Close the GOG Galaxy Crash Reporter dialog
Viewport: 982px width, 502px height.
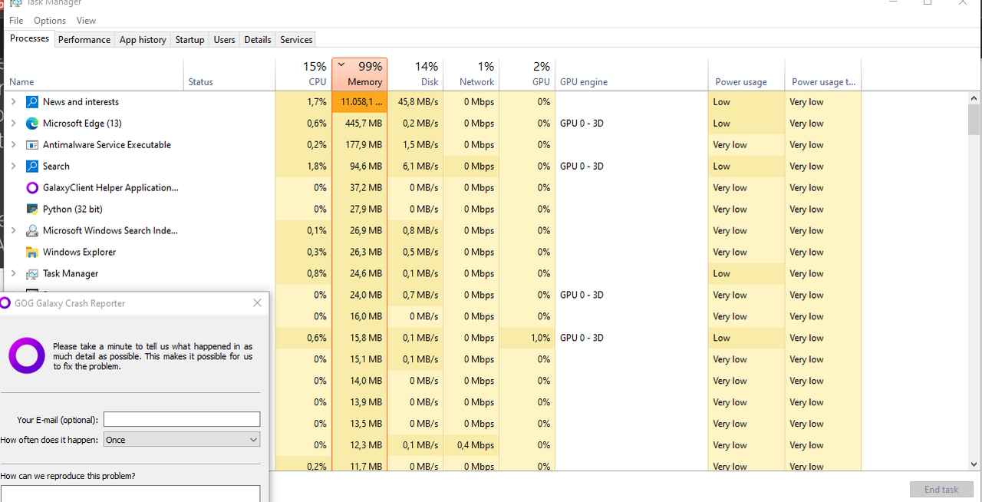[257, 303]
